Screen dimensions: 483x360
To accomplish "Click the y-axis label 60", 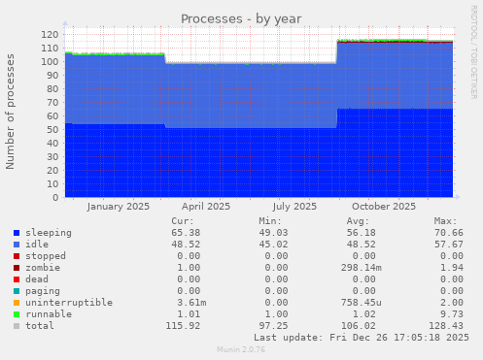I will [52, 116].
